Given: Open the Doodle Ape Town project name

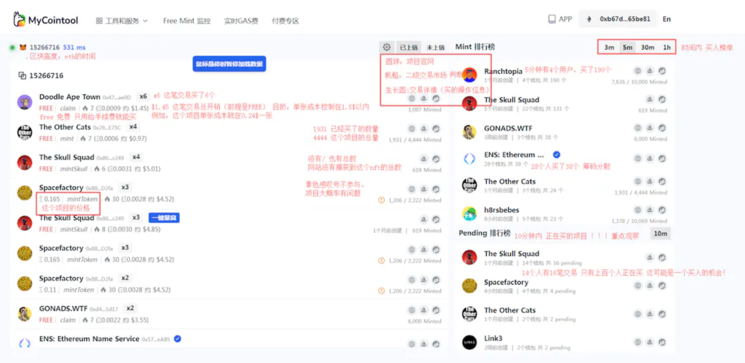Looking at the screenshot, I should [70, 97].
